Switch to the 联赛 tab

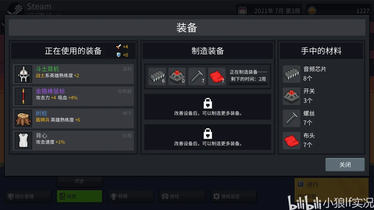click(131, 196)
